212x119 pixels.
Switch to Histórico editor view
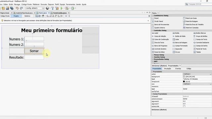(x=27, y=16)
